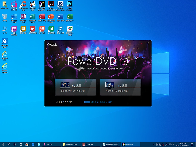Open Microsoft Store on the taskbar

click(x=27, y=145)
